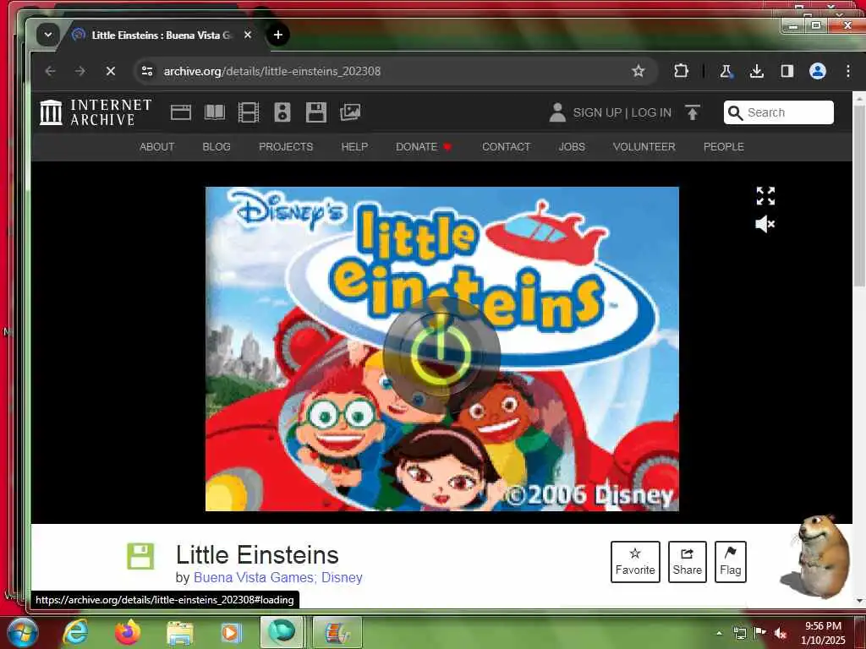Open the PROJECTS menu item
Viewport: 866px width, 649px height.
coord(286,147)
